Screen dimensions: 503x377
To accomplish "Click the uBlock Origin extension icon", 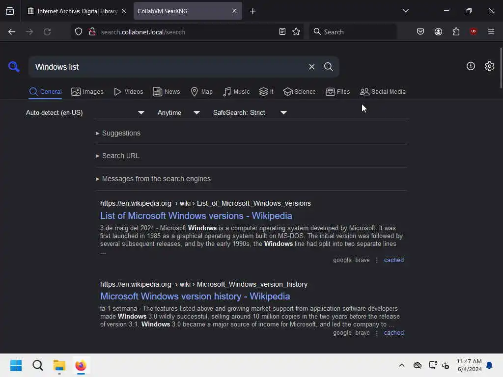I will pos(473,31).
